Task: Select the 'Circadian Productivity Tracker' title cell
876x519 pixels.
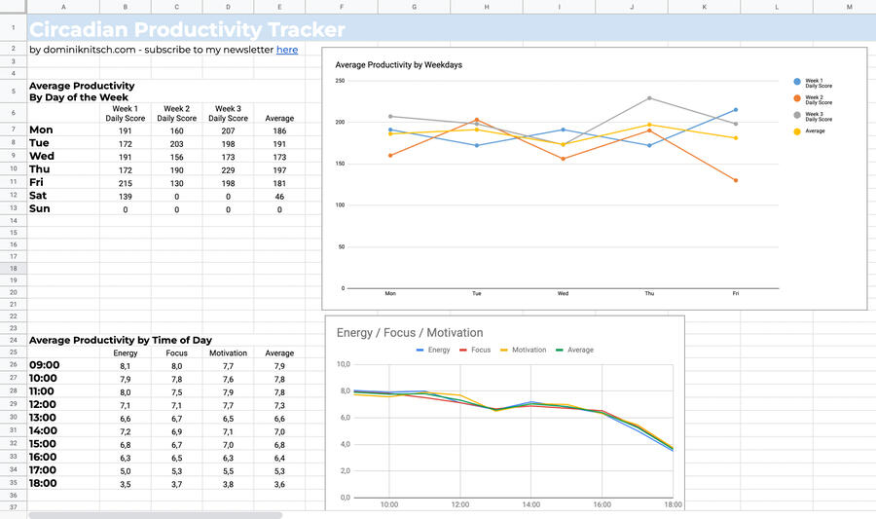Action: click(x=187, y=29)
